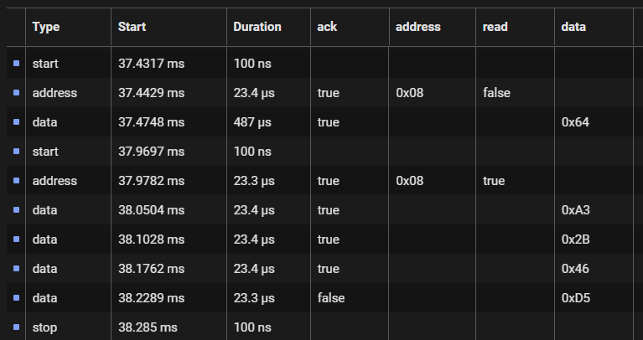Click the blue marker beside the 37.4317 ms start row
643x340 pixels.
(15, 64)
